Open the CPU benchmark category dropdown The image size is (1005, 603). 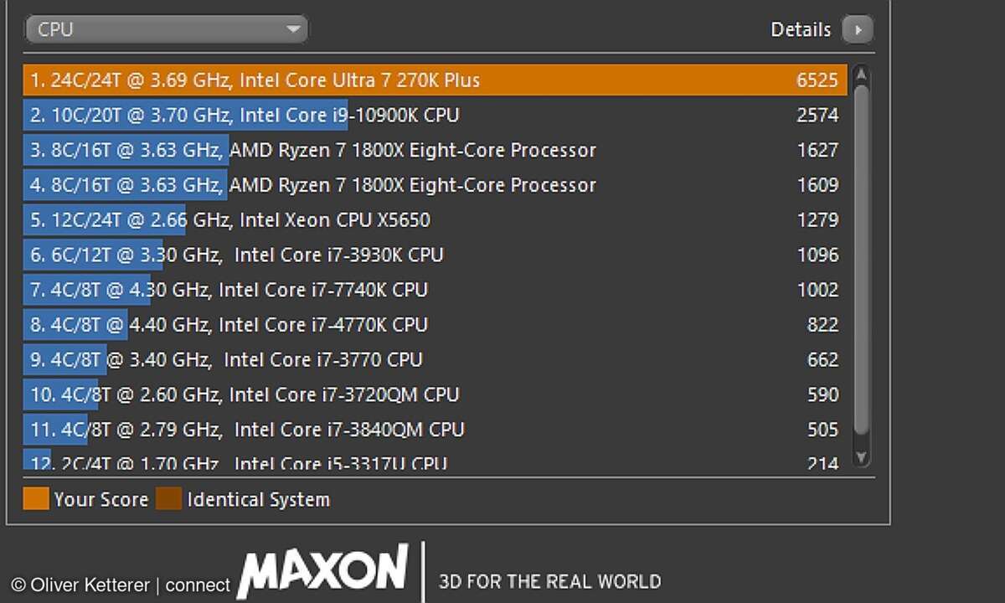coord(166,28)
